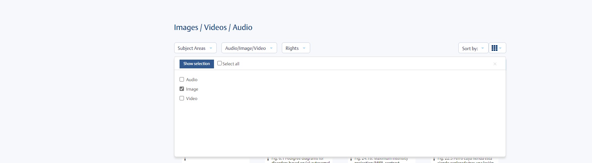The height and width of the screenshot is (163, 592).
Task: Open the grid view layout icon
Action: [x=494, y=48]
